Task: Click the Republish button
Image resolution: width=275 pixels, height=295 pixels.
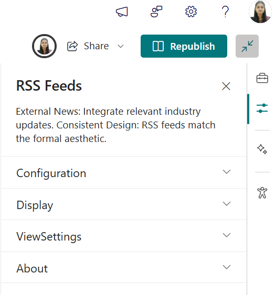Action: point(184,46)
